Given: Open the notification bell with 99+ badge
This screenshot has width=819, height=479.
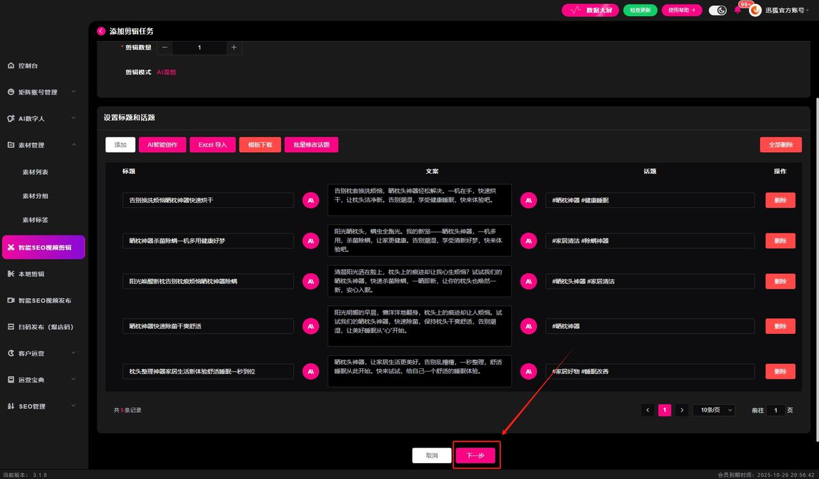Looking at the screenshot, I should 737,10.
